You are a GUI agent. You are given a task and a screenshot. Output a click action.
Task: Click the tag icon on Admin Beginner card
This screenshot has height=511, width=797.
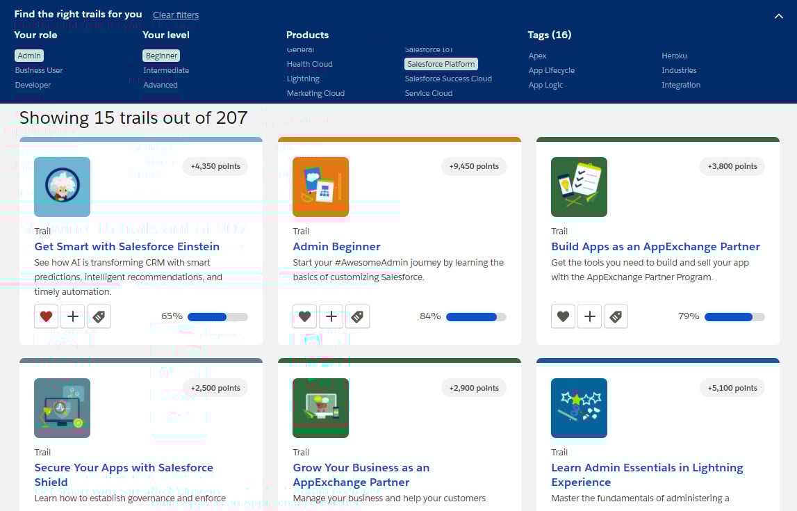pos(358,316)
